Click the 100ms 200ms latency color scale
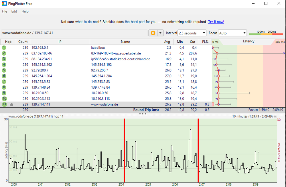The image size is (286, 187). pyautogui.click(x=266, y=33)
